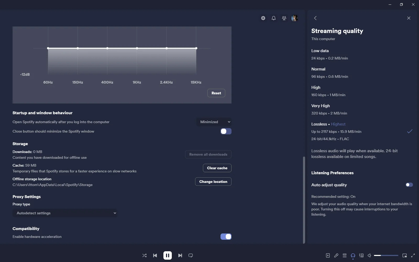419x262 pixels.
Task: Enter full screen mode icon
Action: [x=413, y=255]
